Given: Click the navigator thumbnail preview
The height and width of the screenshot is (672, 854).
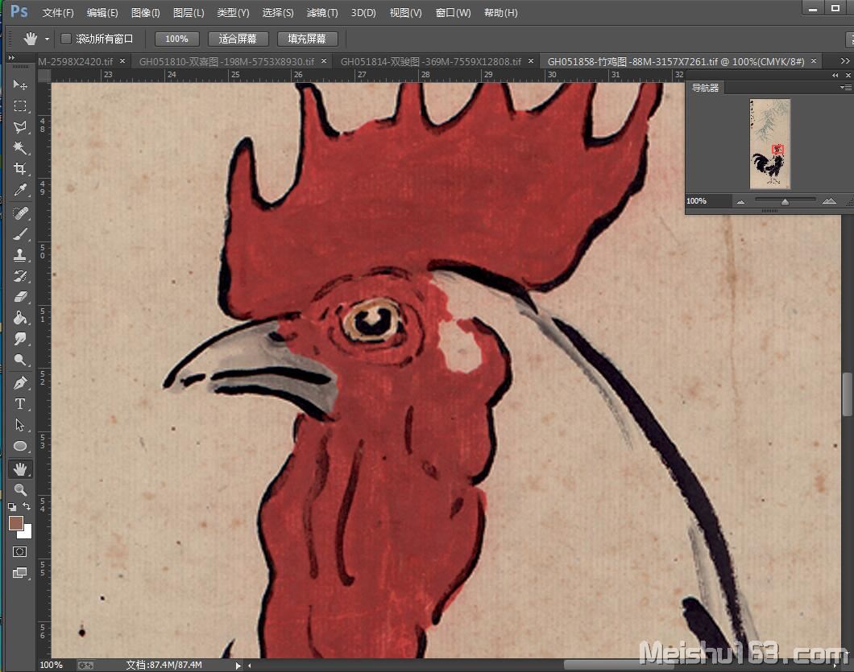Looking at the screenshot, I should click(x=769, y=143).
